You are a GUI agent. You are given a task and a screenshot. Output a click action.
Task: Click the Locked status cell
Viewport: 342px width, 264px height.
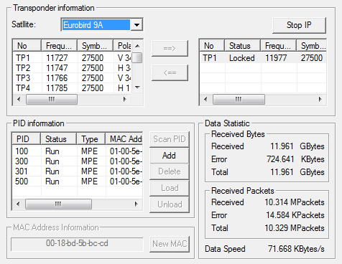tap(241, 58)
